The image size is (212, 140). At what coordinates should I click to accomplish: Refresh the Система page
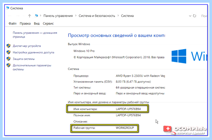tap(194, 16)
